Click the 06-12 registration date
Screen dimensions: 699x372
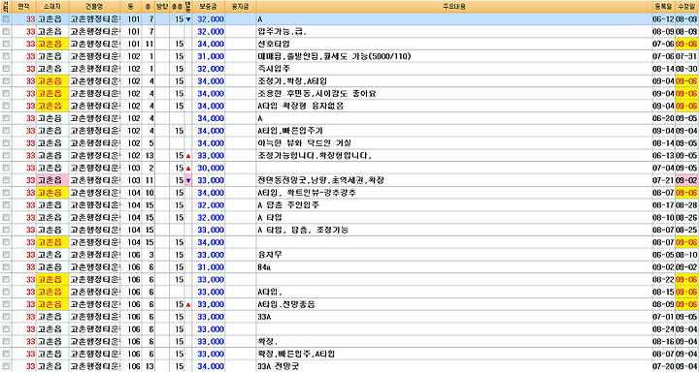tap(663, 19)
